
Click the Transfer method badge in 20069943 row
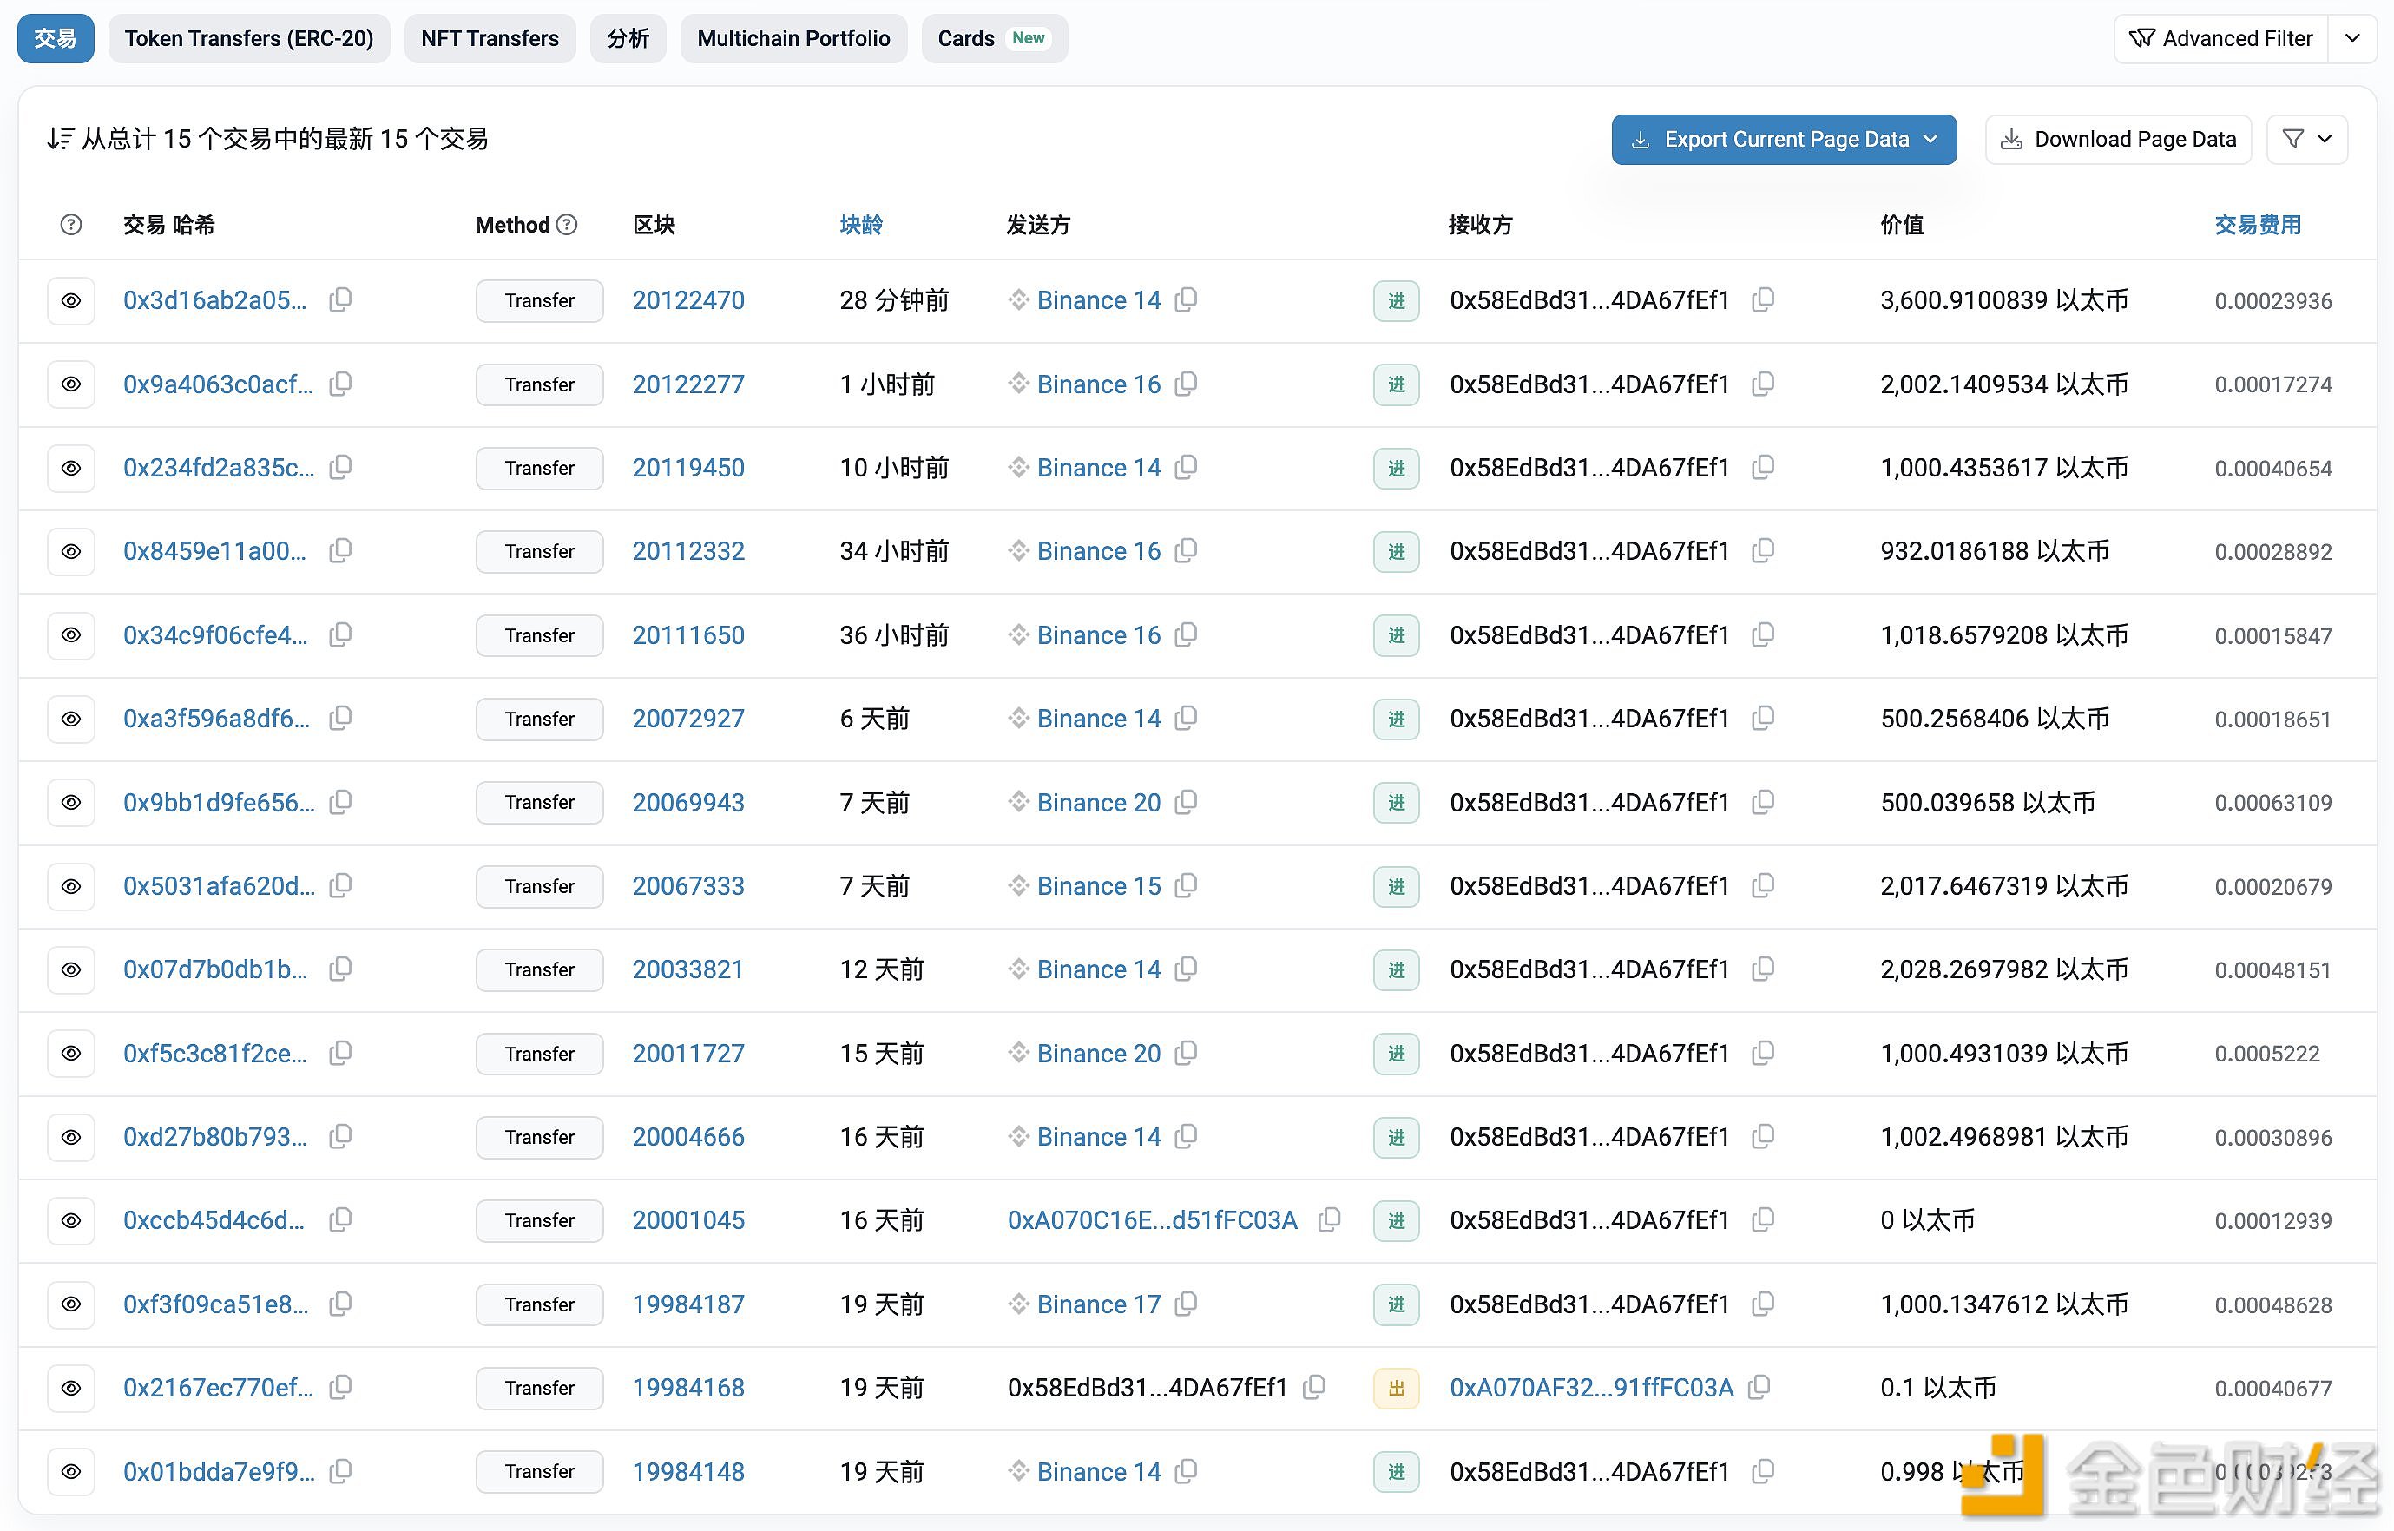[539, 802]
